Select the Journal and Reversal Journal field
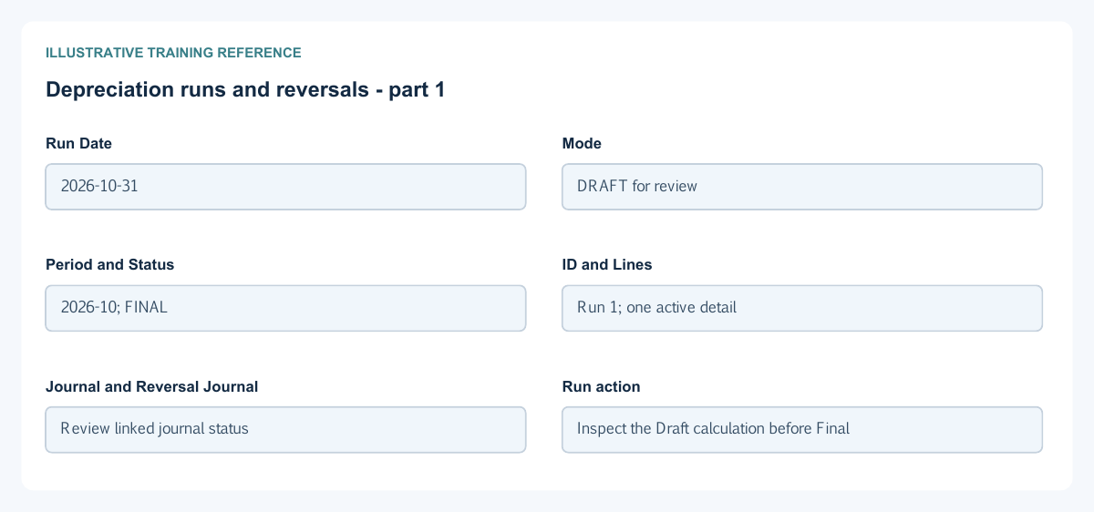Viewport: 1094px width, 512px height. [x=285, y=429]
